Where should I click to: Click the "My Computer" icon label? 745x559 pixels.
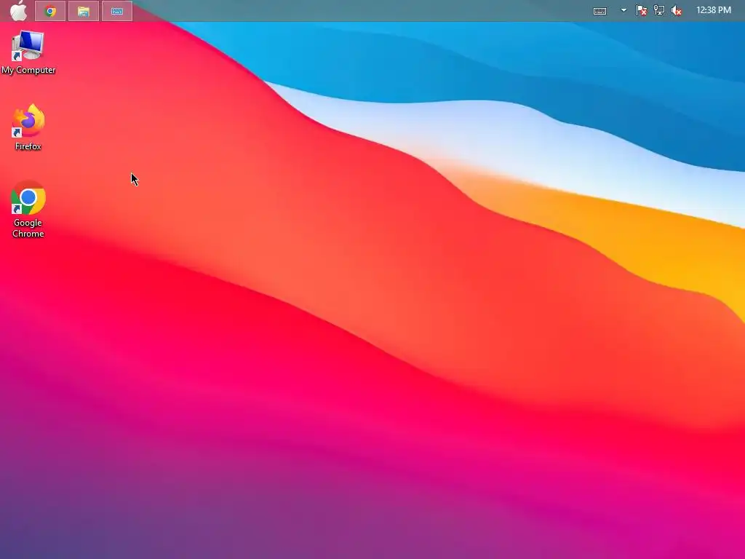pos(28,70)
